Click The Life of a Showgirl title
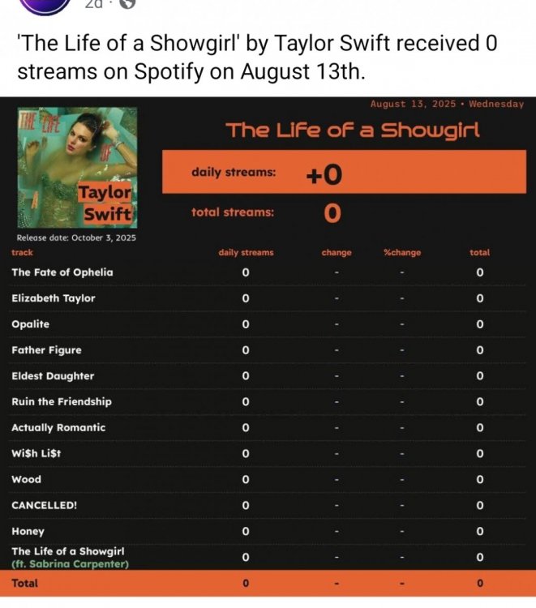Viewport: 536px width, 608px height. pos(353,130)
